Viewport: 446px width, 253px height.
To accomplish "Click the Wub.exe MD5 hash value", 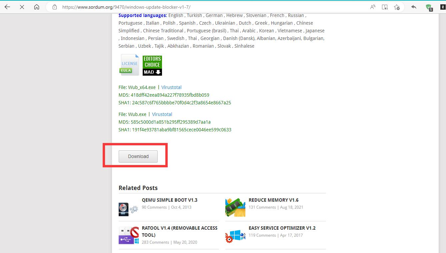I will tap(171, 122).
